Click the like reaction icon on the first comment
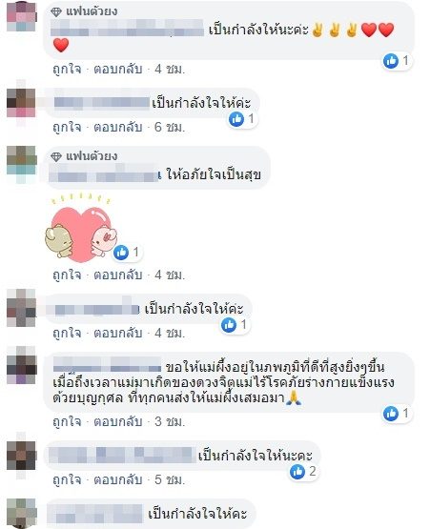The width and height of the screenshot is (430, 529). pos(391,61)
